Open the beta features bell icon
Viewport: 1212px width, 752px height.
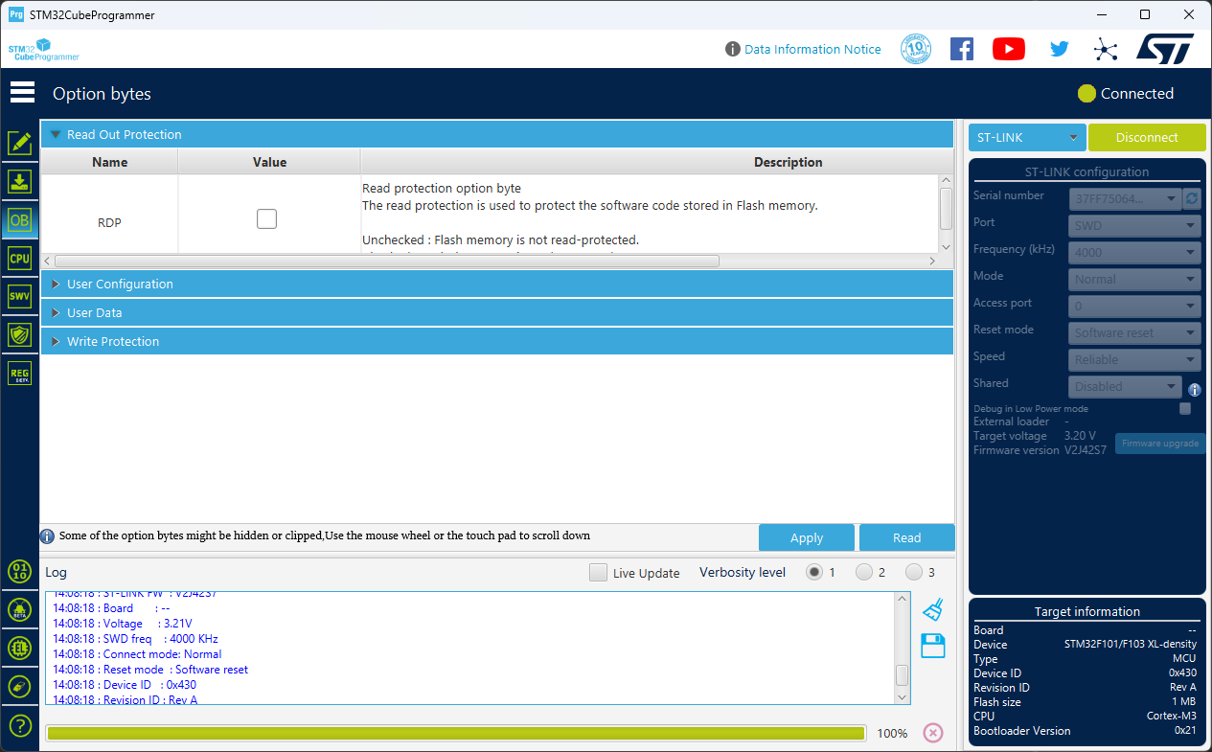(x=20, y=610)
